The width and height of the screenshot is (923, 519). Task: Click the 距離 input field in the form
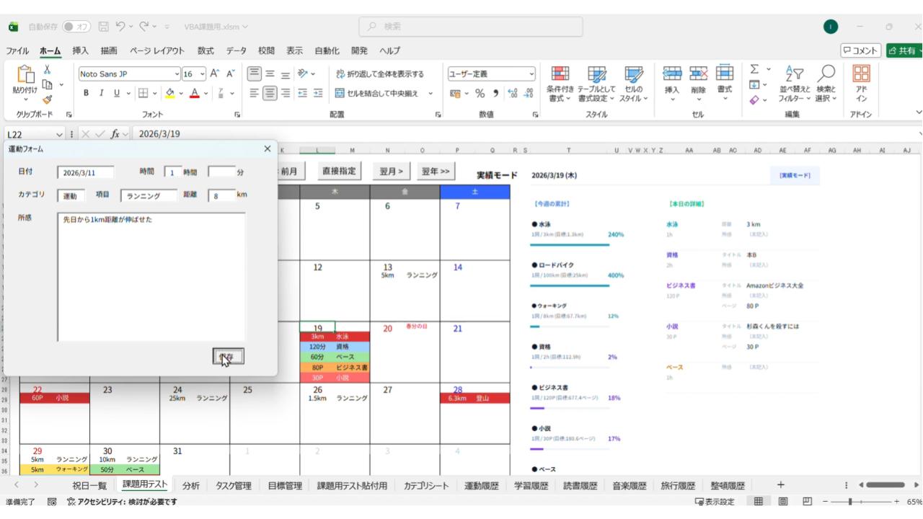[x=221, y=195]
